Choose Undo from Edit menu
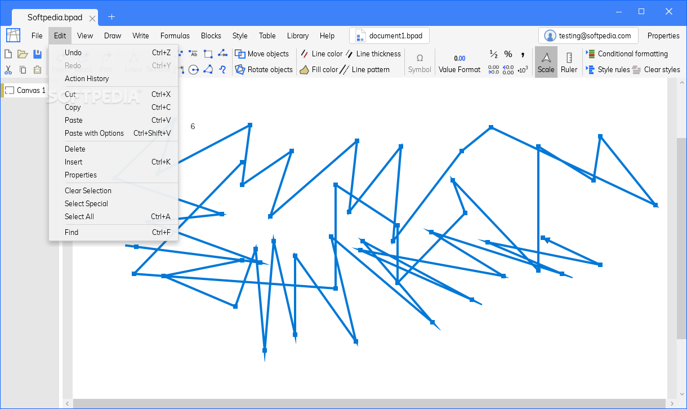687x409 pixels. tap(114, 52)
